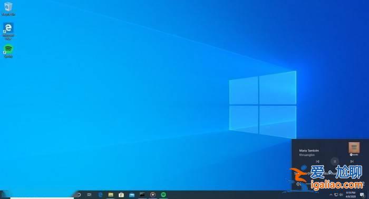Open the dark picture-icon app on the taskbar
369x199 pixels.
pos(142,195)
